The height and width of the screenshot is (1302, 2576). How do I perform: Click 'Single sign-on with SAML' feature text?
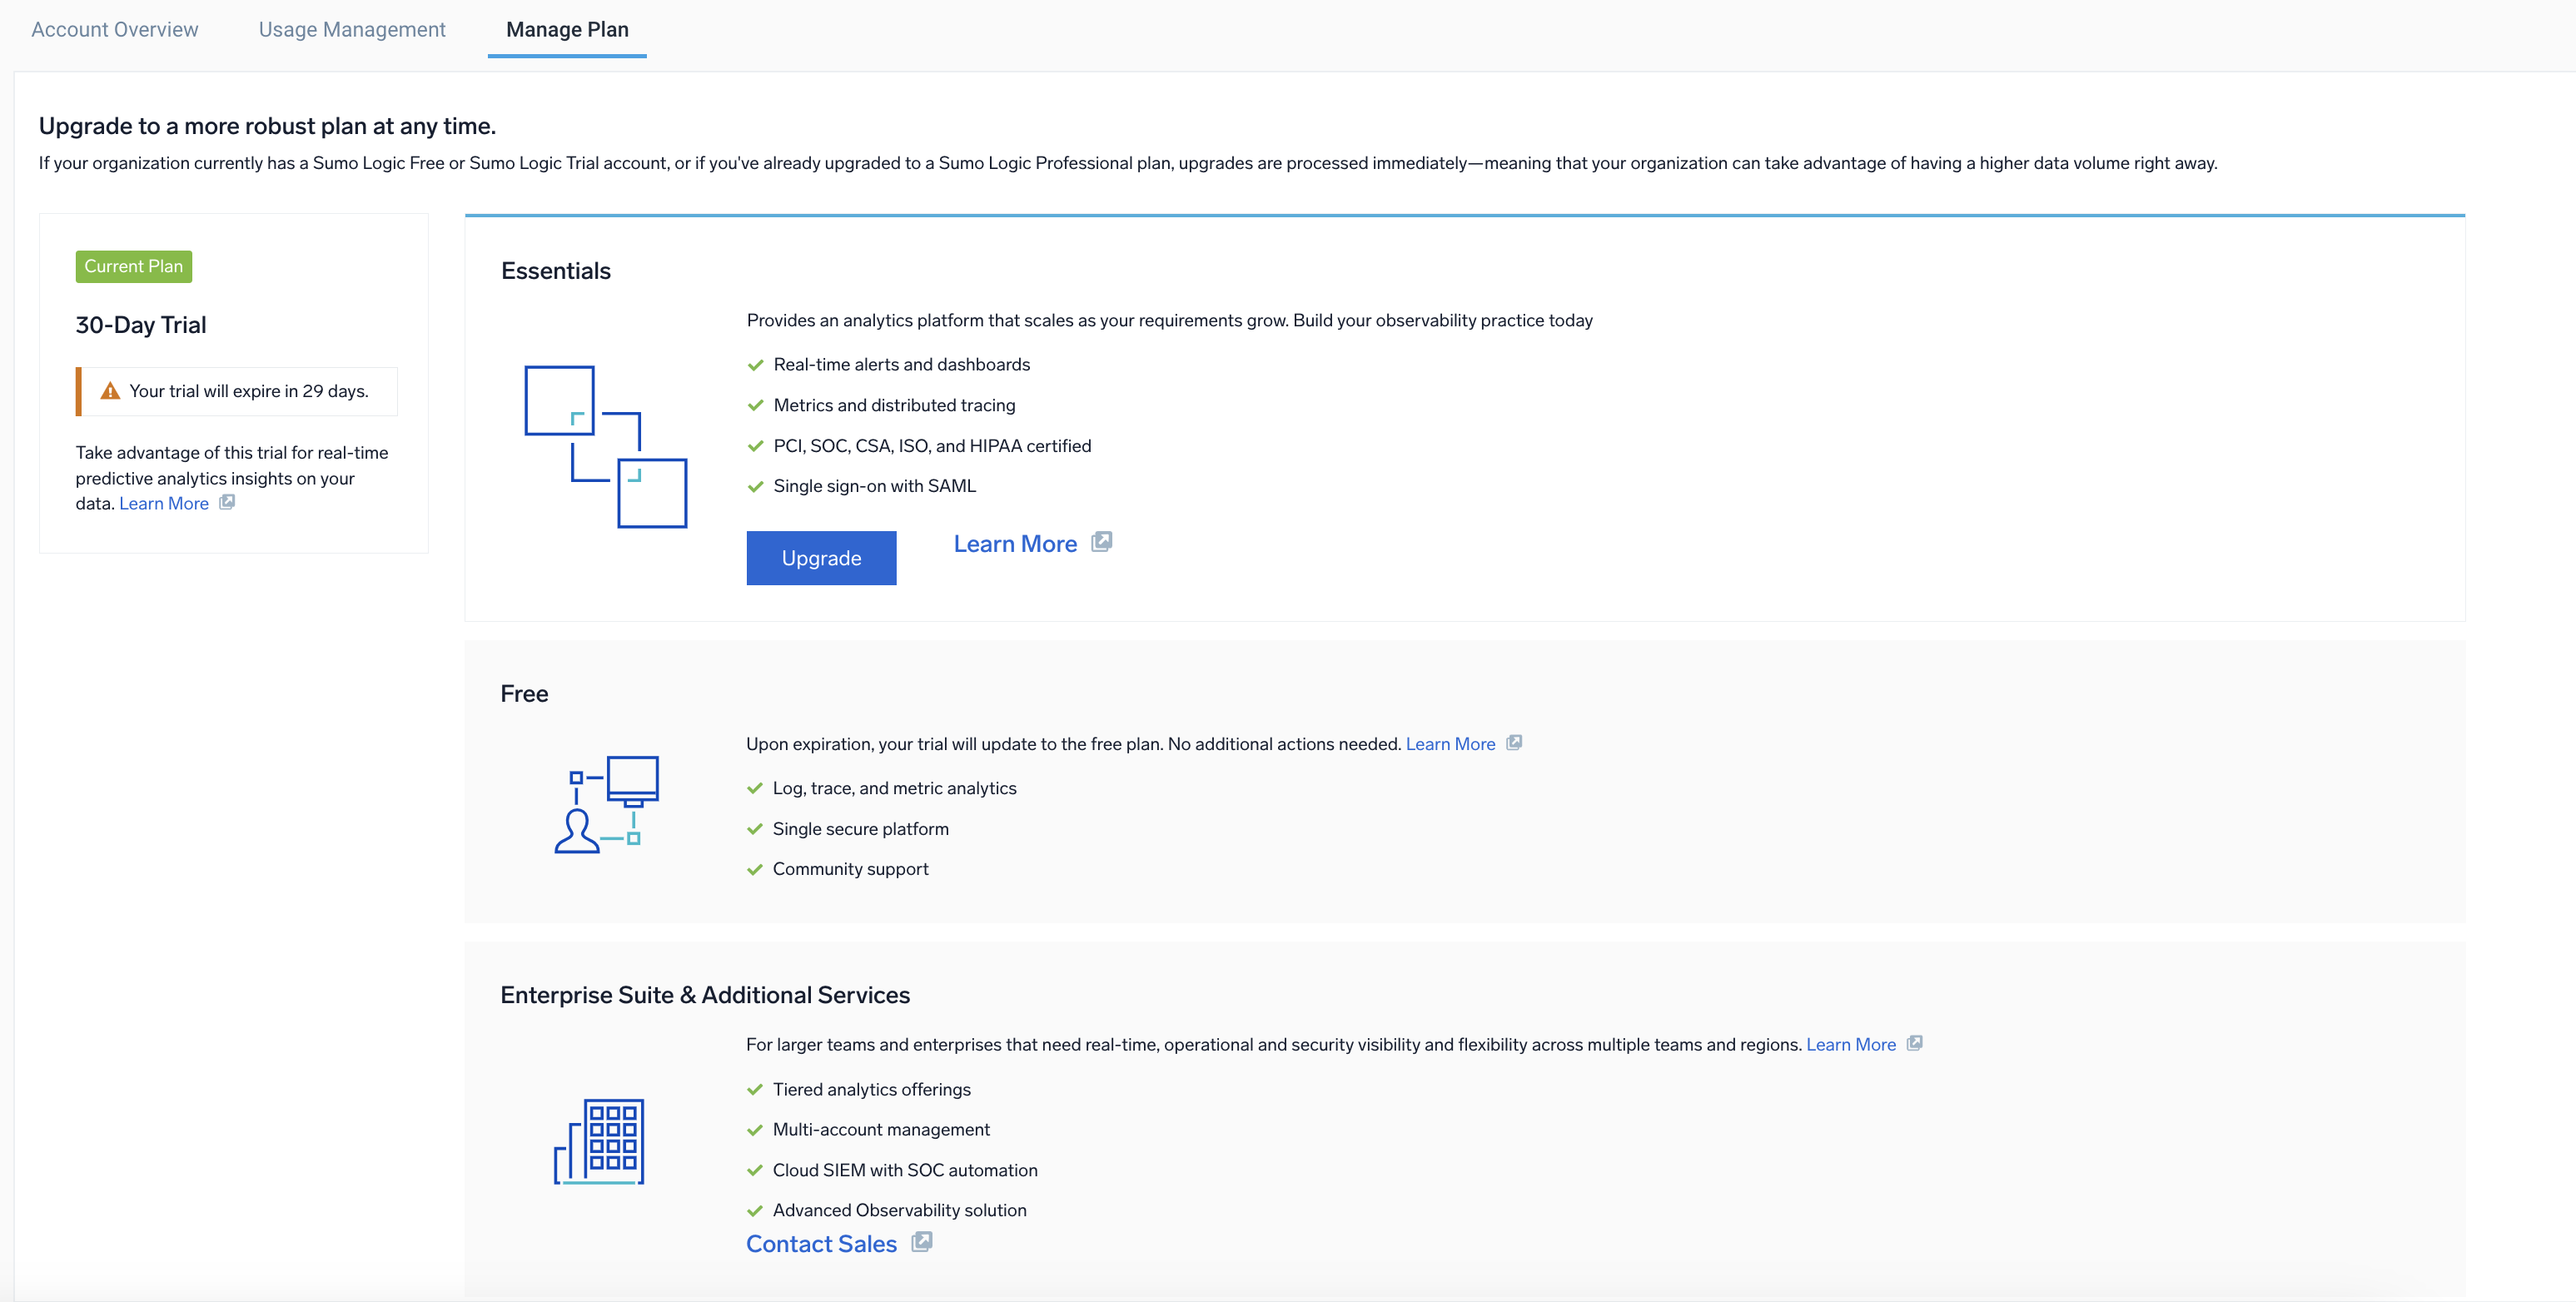pyautogui.click(x=875, y=487)
